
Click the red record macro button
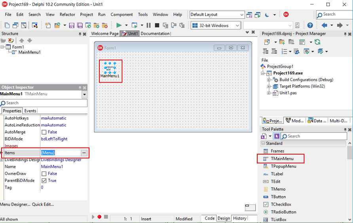tap(99, 217)
